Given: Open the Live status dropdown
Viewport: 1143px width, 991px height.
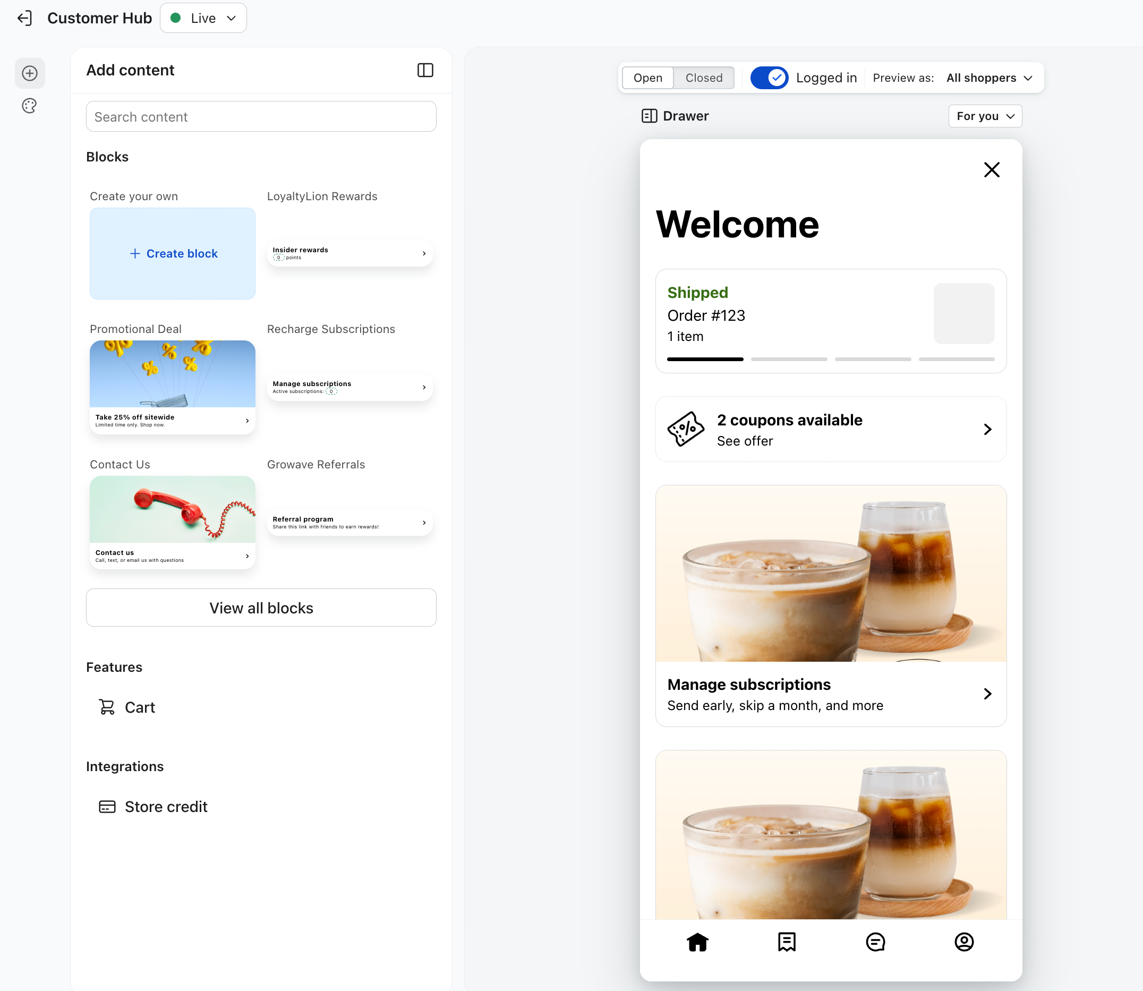Looking at the screenshot, I should (203, 18).
